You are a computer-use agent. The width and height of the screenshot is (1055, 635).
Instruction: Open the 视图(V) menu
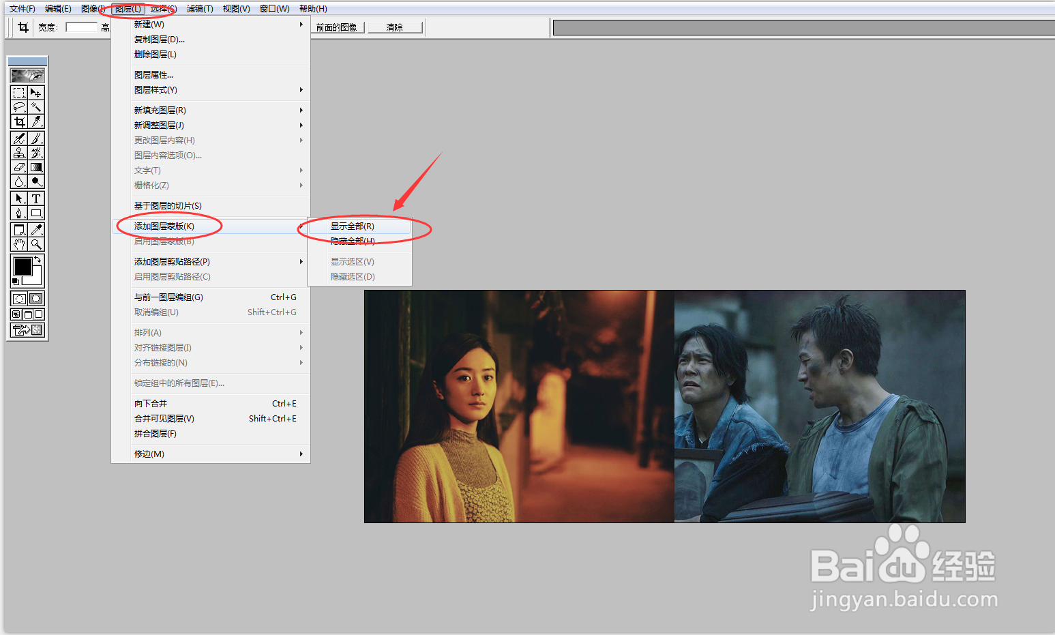coord(236,9)
